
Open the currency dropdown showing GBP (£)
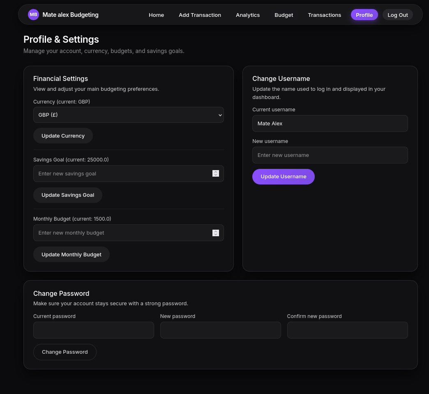click(129, 115)
